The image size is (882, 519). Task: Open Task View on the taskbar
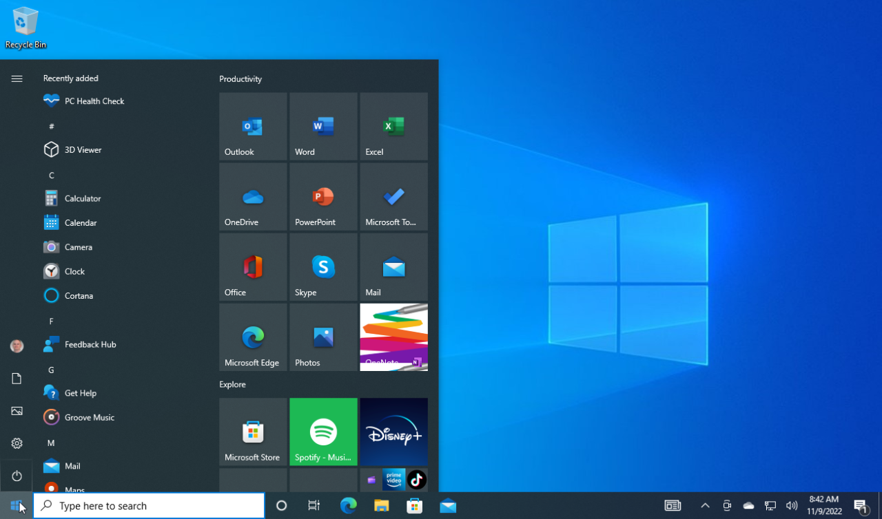point(314,505)
